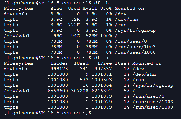Click the /run/user/1003 path in df -i output
Viewport: 181px width, 119px height.
[x=153, y=102]
